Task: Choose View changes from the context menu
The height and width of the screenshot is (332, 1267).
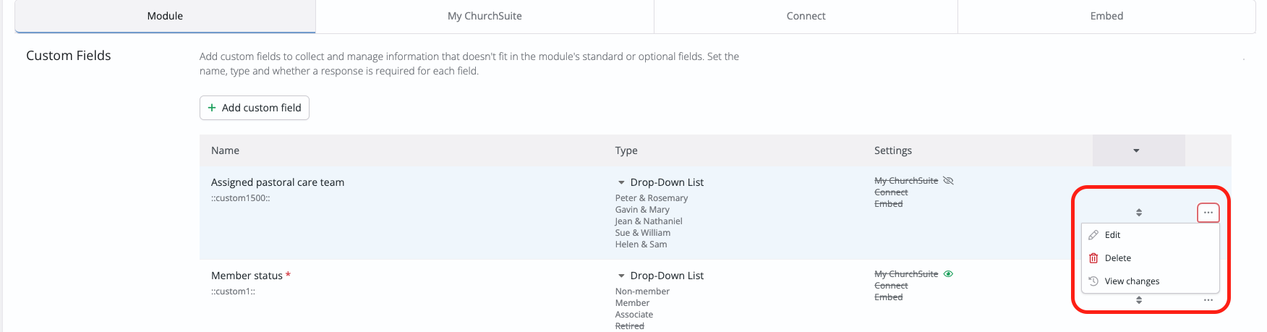Action: pos(1132,281)
